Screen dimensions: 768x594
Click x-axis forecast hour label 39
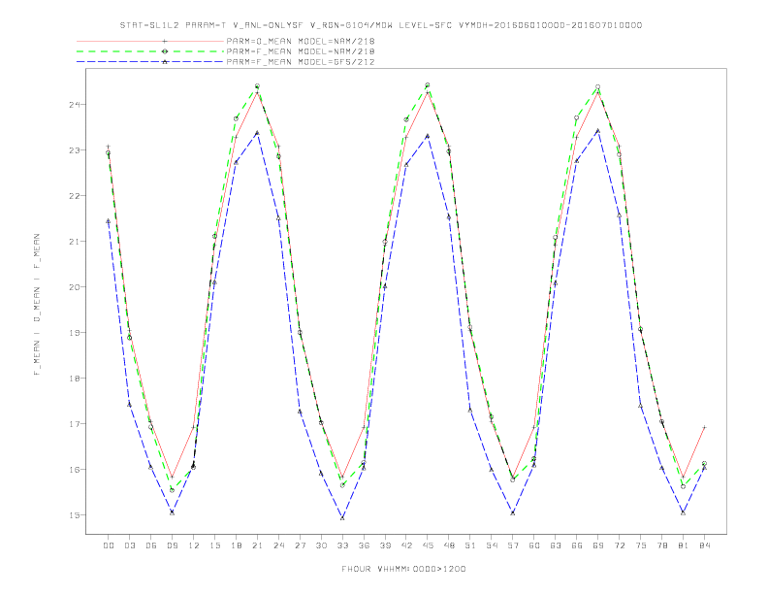point(385,545)
